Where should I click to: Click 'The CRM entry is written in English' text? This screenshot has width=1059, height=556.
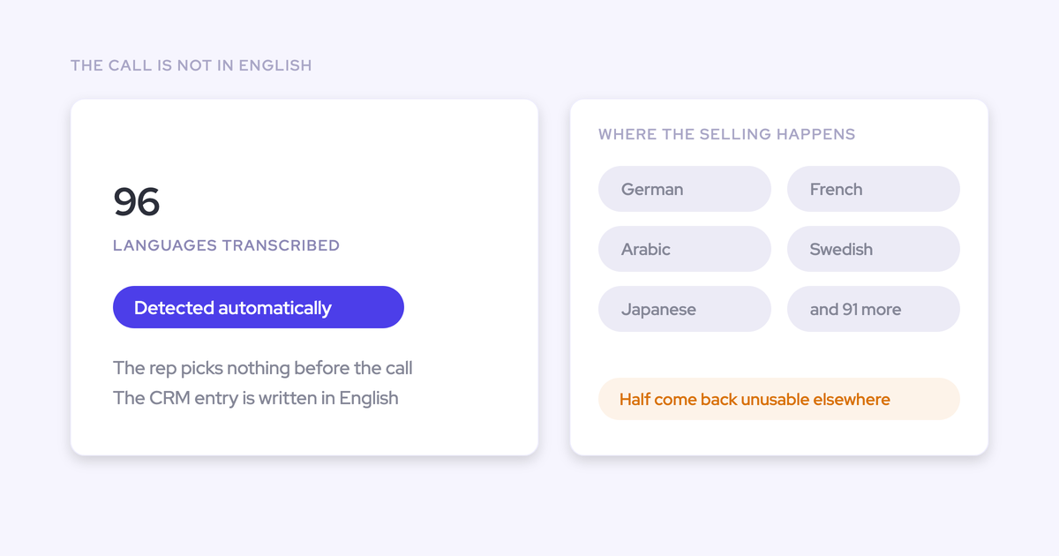256,398
